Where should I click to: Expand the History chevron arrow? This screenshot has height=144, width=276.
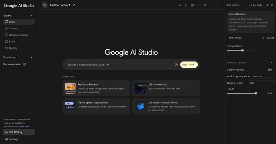pos(32,48)
